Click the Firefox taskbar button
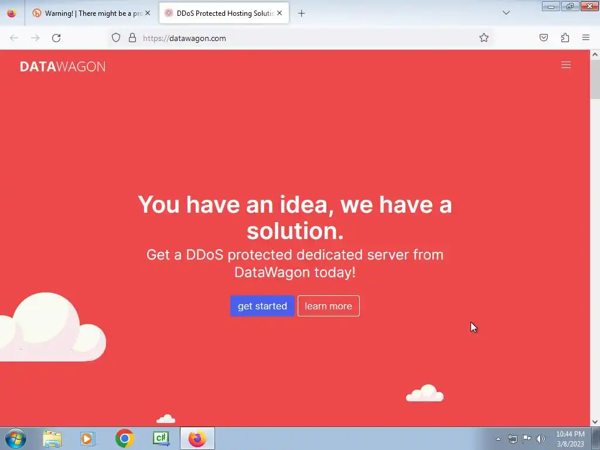The height and width of the screenshot is (450, 600). click(x=197, y=438)
